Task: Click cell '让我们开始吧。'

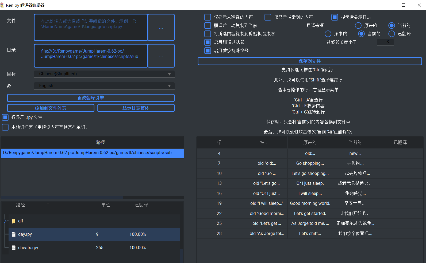Action: coord(355,214)
